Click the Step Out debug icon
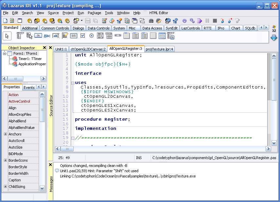 [237, 21]
